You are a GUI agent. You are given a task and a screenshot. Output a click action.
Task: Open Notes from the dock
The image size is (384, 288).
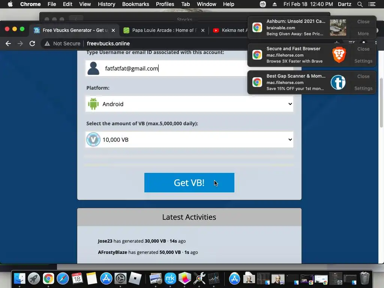point(92,279)
